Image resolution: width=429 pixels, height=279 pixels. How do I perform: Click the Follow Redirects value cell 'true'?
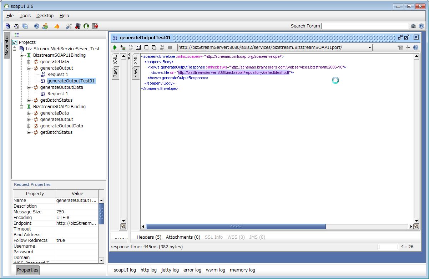(x=77, y=240)
